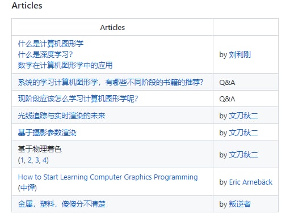Open the article 什么是深度学习?
The image size is (290, 222).
pyautogui.click(x=45, y=54)
